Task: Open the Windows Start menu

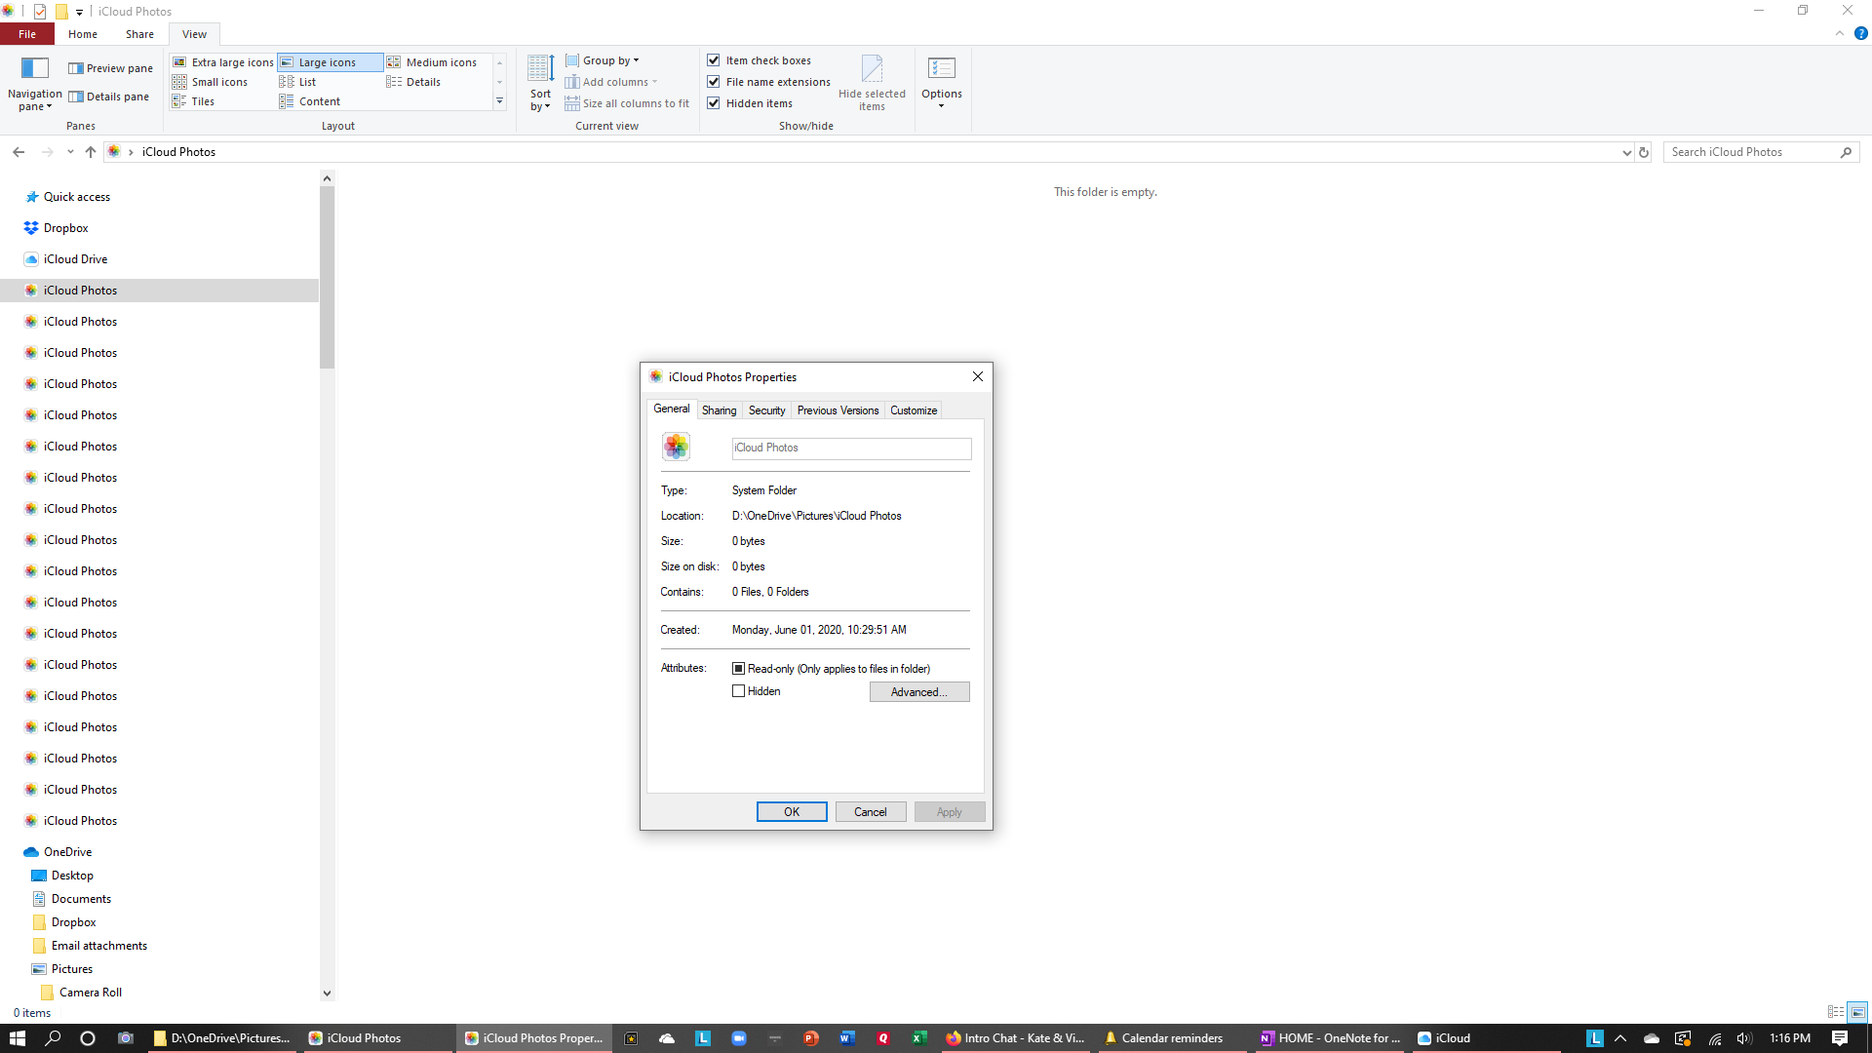Action: pos(17,1038)
